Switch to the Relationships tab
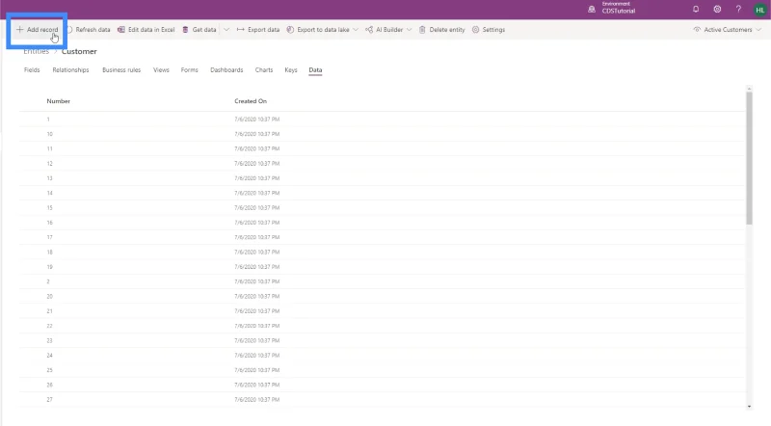Viewport: 771px width, 426px height. click(x=70, y=69)
